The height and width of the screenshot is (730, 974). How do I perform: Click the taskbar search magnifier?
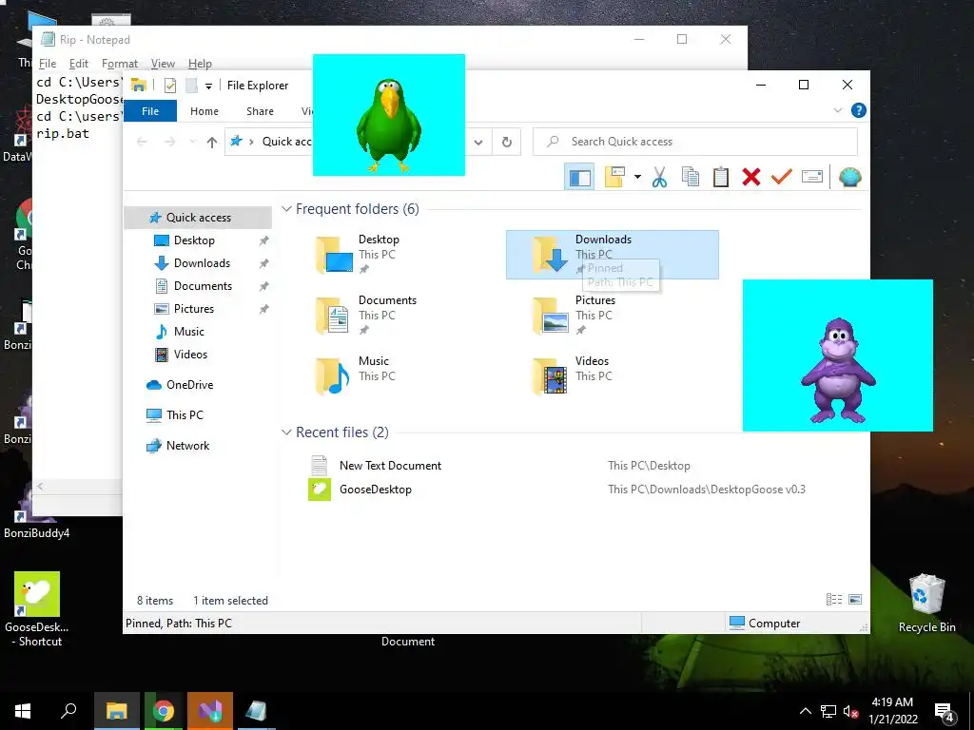coord(68,711)
